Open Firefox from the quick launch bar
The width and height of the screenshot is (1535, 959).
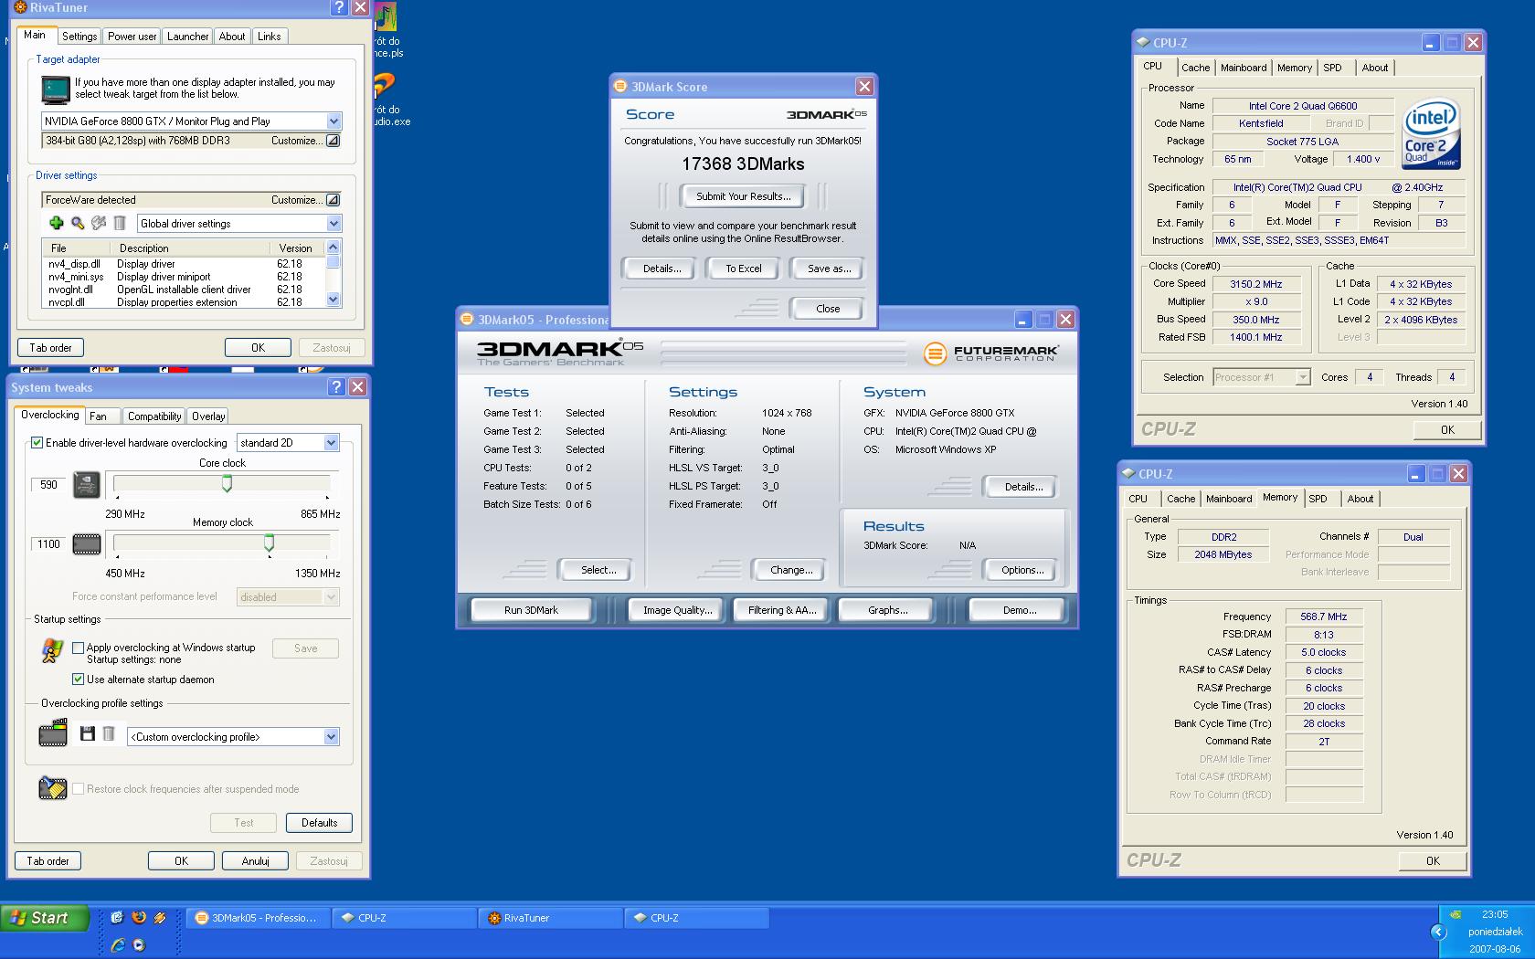139,918
